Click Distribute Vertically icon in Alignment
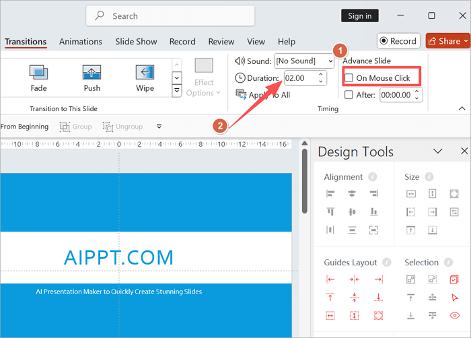The image size is (471, 338). pos(352,230)
